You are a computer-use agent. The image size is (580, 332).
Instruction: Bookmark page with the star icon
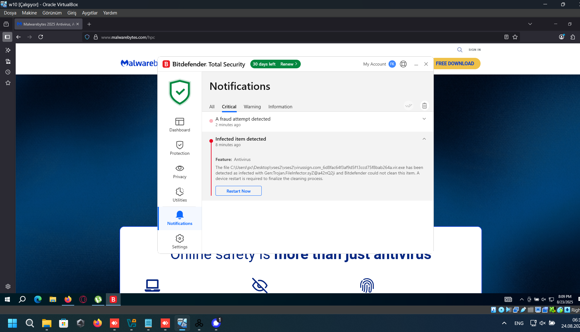click(x=515, y=37)
